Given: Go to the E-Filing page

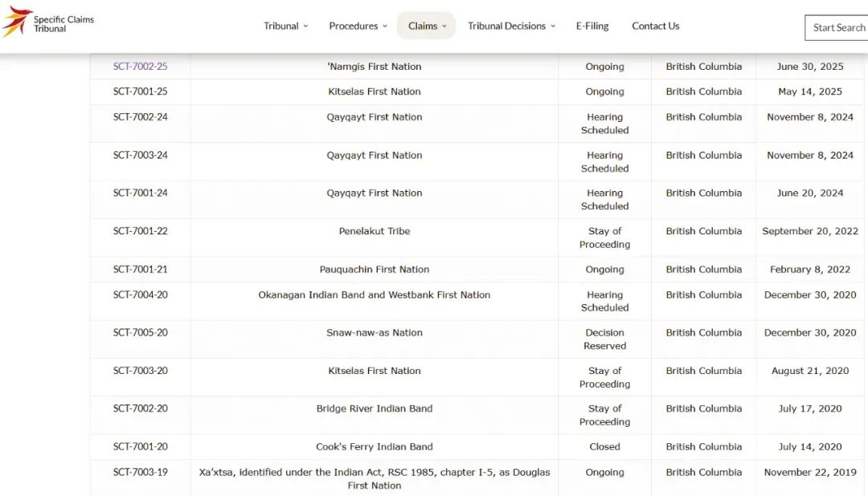Looking at the screenshot, I should [592, 26].
